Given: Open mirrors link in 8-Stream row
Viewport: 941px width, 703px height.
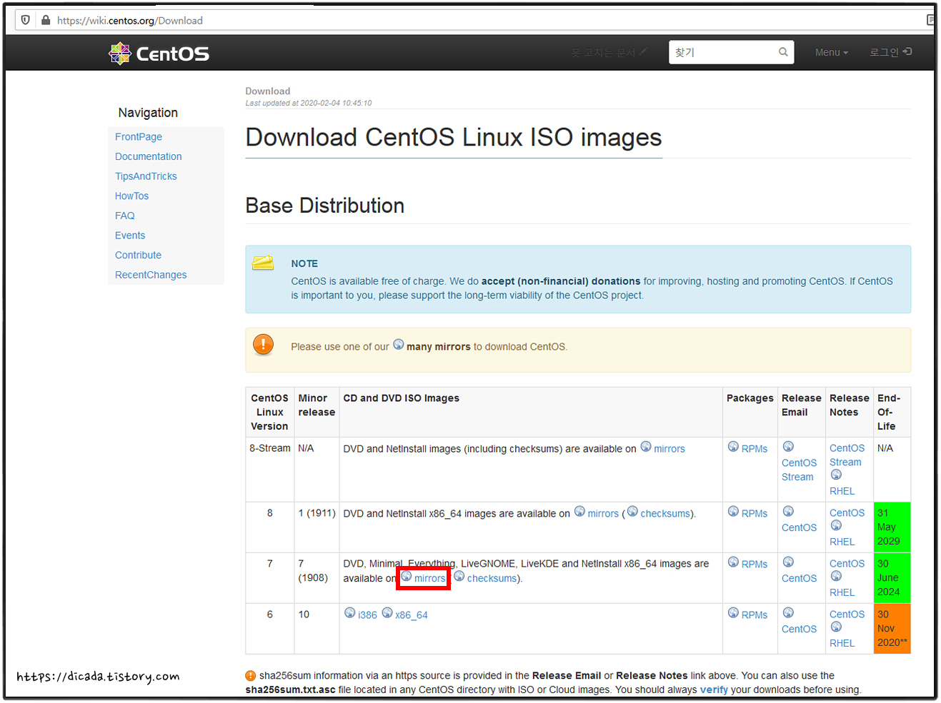Looking at the screenshot, I should pos(669,449).
